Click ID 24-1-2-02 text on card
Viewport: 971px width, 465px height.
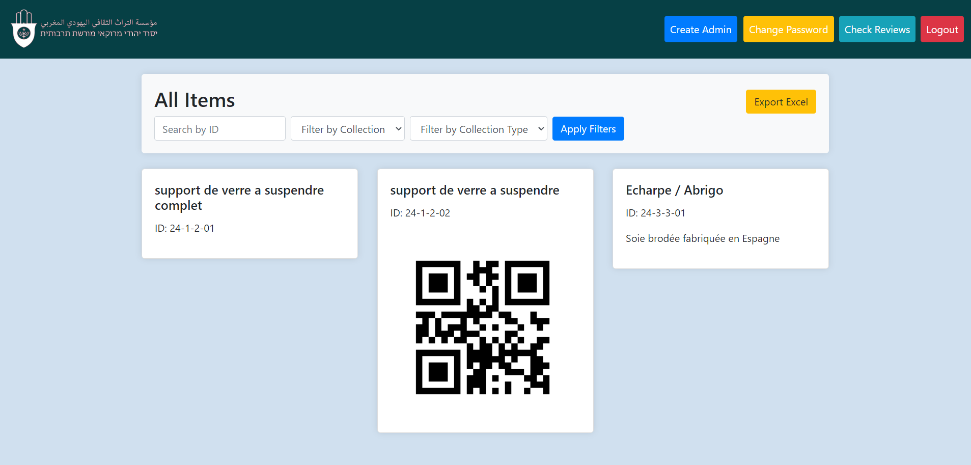click(x=420, y=213)
